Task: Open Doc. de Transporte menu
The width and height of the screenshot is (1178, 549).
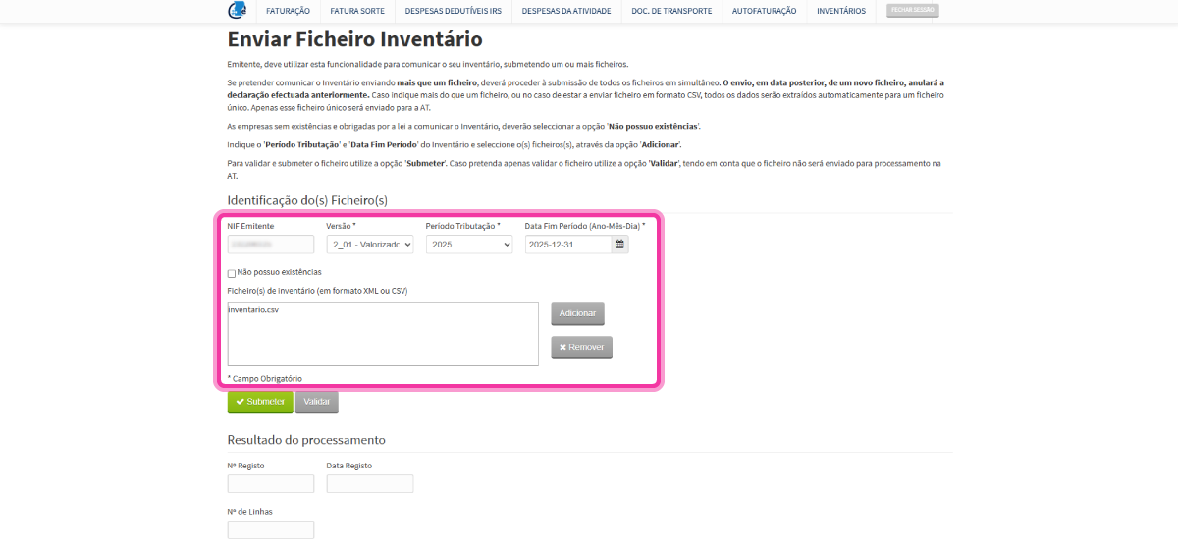Action: 672,11
